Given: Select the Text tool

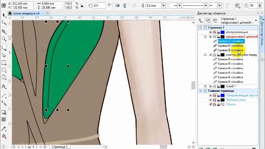Looking at the screenshot, I should [x=4, y=87].
